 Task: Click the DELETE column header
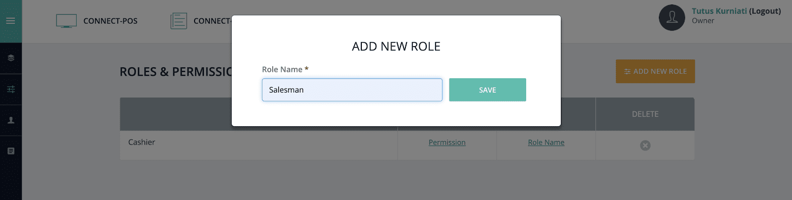pyautogui.click(x=645, y=114)
